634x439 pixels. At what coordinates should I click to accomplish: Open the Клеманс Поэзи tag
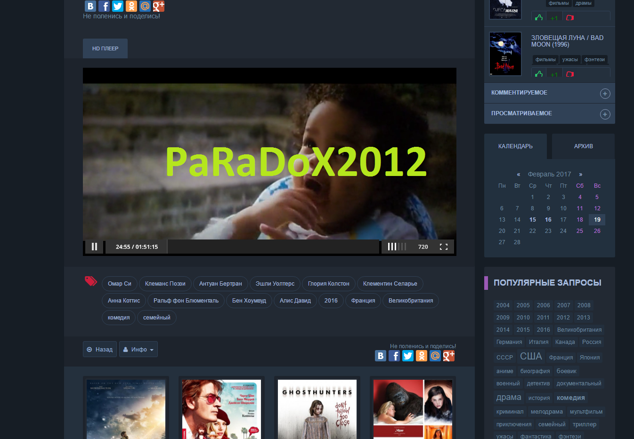[x=165, y=284]
